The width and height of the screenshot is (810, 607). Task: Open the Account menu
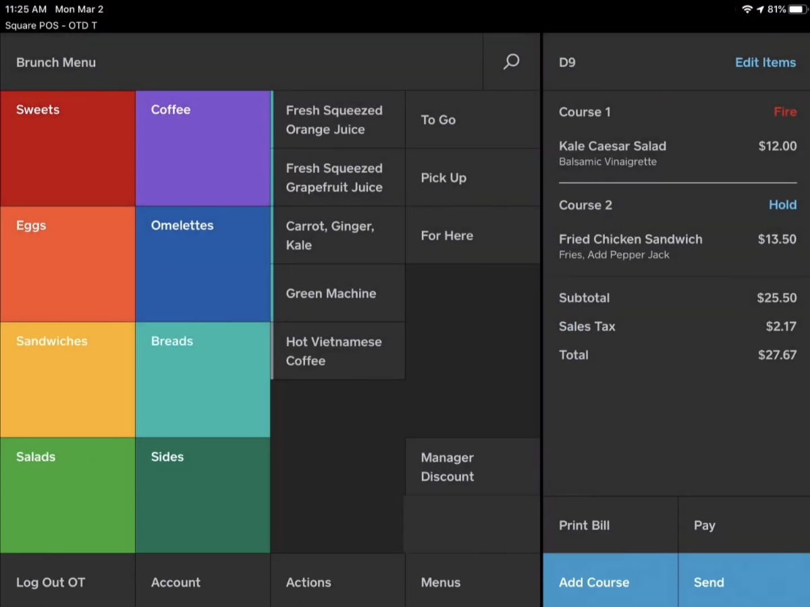tap(202, 581)
